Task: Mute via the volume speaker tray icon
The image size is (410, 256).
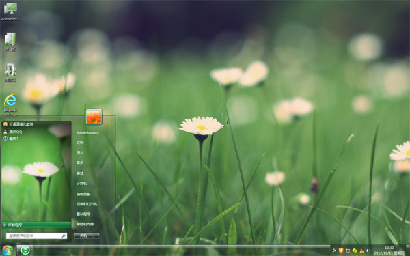Action: pyautogui.click(x=368, y=251)
